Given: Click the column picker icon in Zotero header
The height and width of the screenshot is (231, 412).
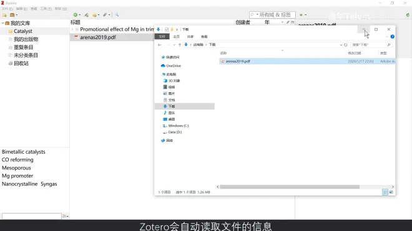Looking at the screenshot, I should (293, 22).
